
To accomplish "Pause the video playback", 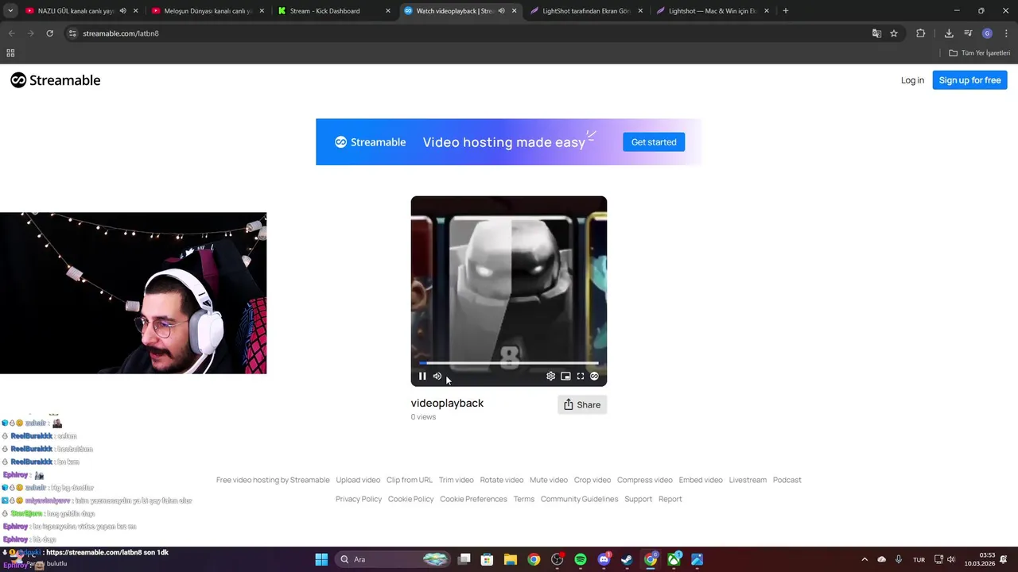I will [x=422, y=377].
